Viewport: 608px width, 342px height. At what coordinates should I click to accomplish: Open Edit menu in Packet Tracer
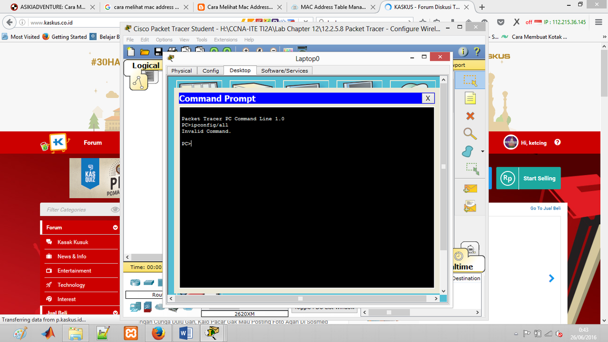coord(144,40)
